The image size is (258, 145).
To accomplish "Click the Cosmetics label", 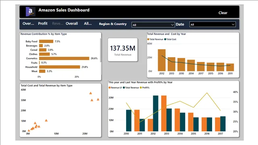I will click(x=31, y=58).
